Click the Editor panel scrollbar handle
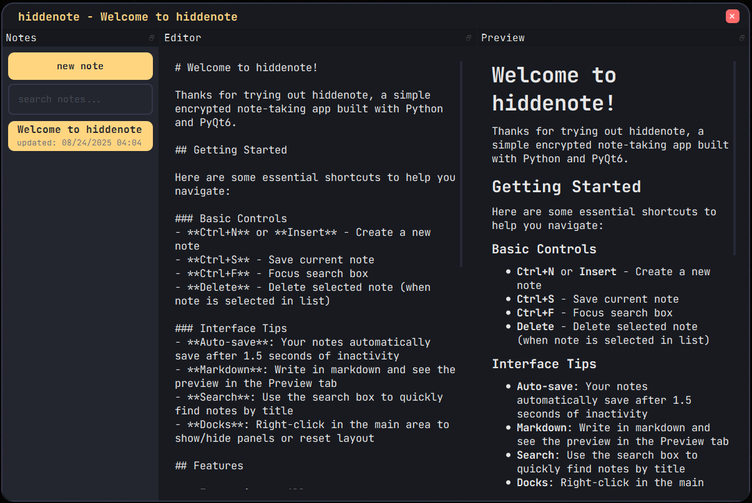Viewport: 752px width, 503px height. (461, 164)
